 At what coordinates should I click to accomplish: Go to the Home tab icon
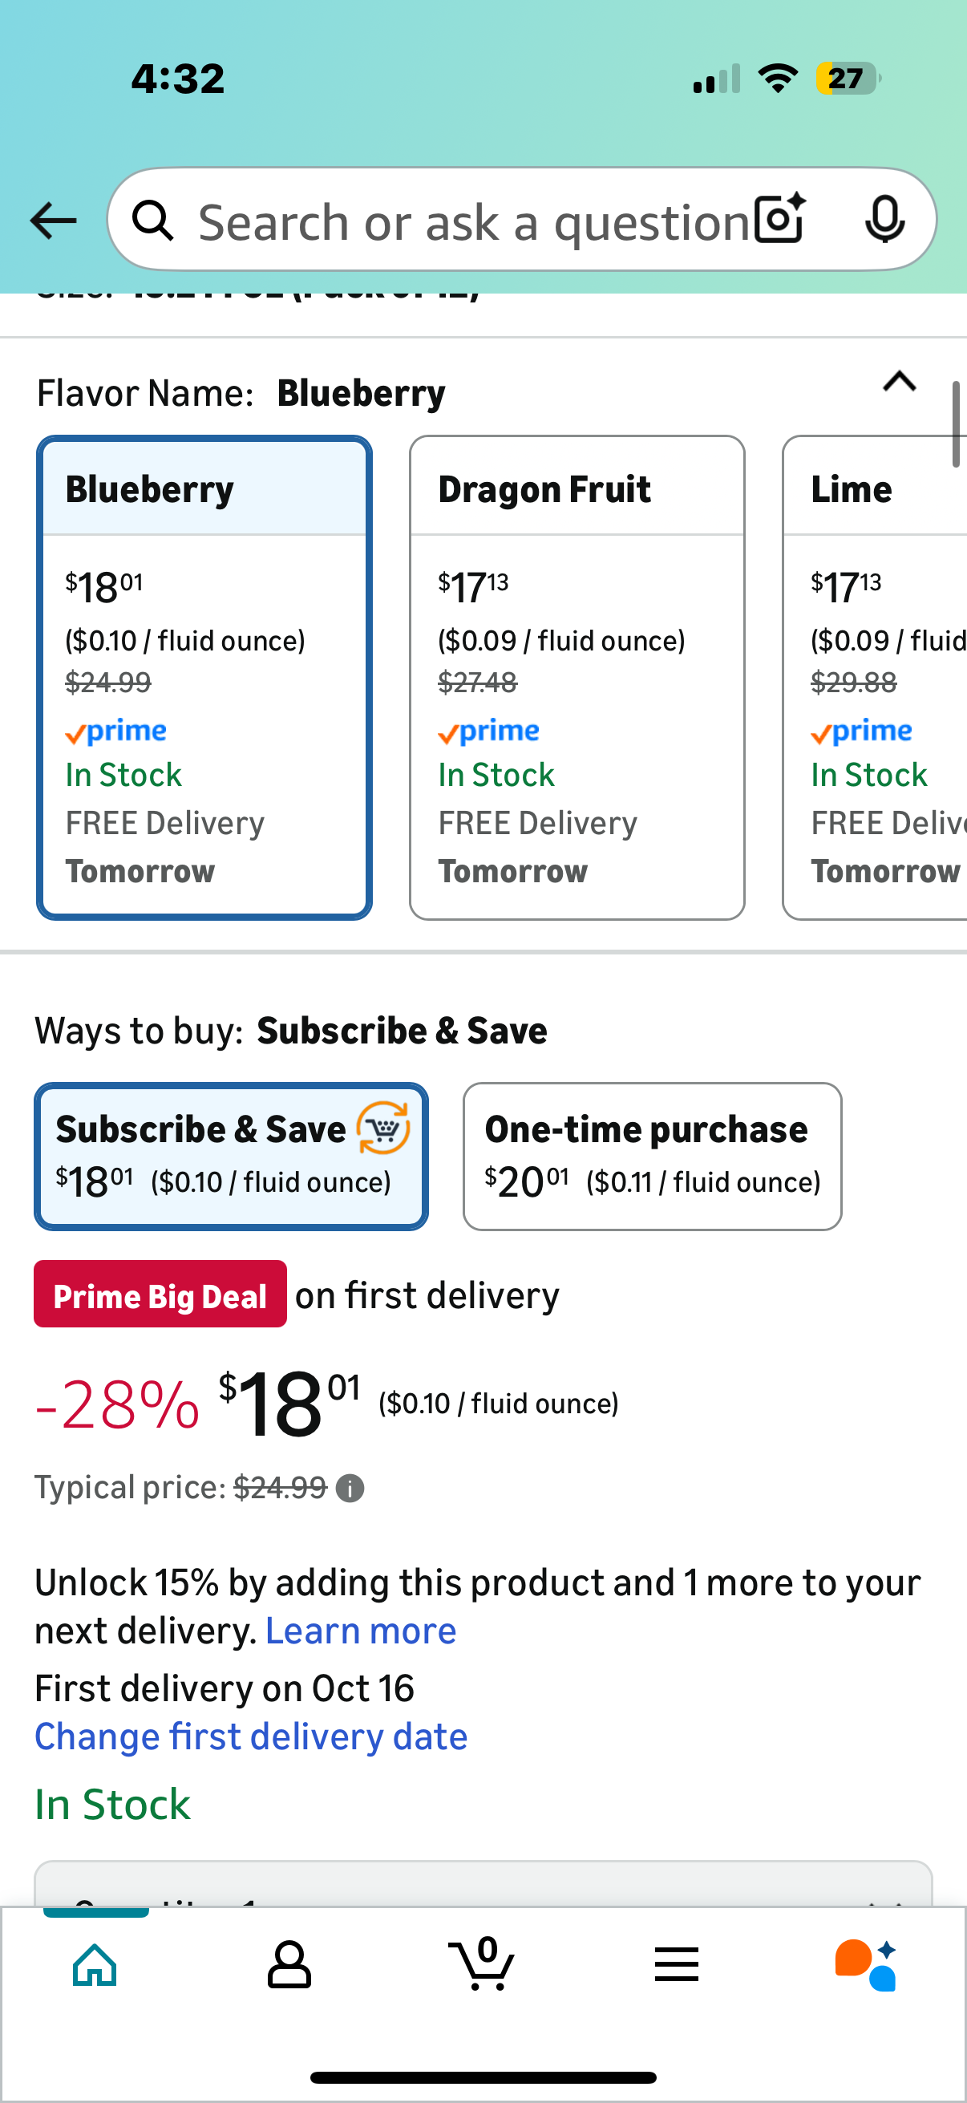pyautogui.click(x=95, y=1964)
